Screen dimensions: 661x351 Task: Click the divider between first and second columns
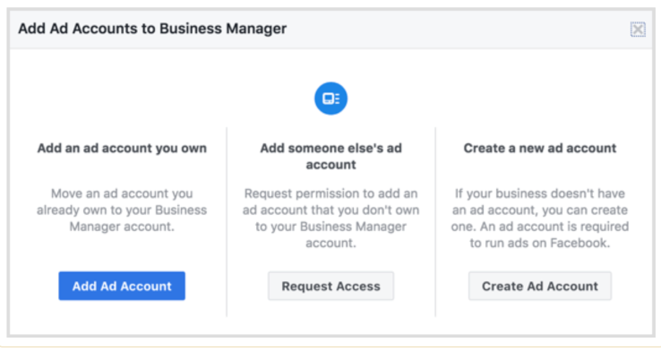[227, 222]
